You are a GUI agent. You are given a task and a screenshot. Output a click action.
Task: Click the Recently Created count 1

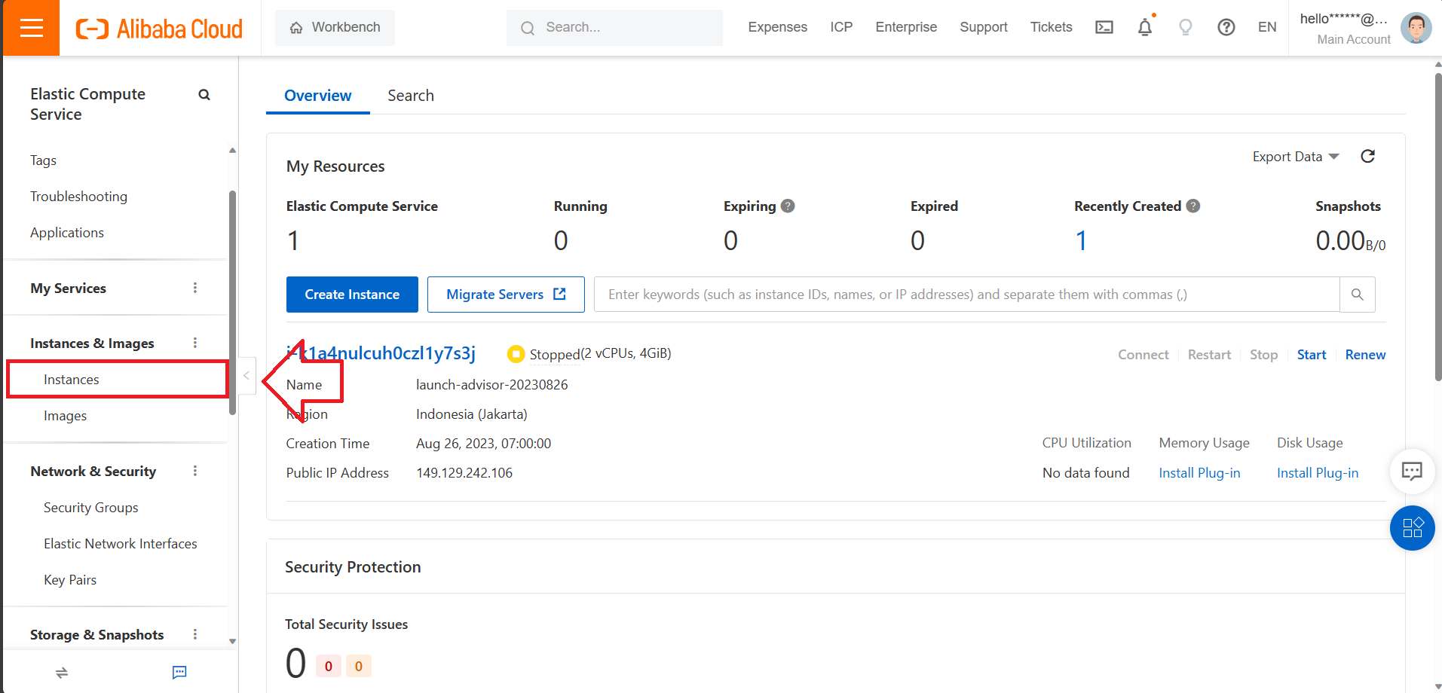(x=1081, y=241)
